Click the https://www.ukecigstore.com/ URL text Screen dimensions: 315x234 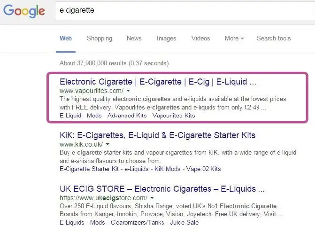(103, 198)
